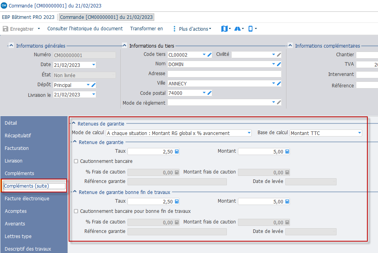This screenshot has width=378, height=253.
Task: Collapse the Retenue de garantie subsection
Action: coord(75,142)
